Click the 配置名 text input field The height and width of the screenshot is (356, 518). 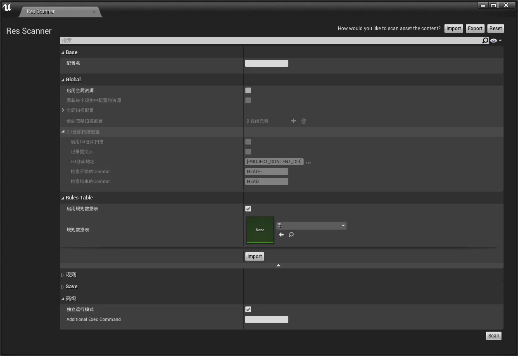pyautogui.click(x=266, y=63)
